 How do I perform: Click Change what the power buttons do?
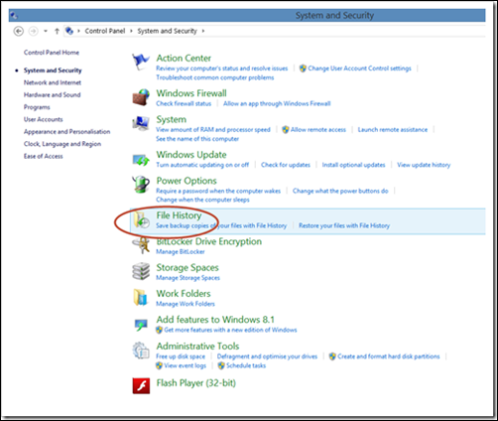tap(340, 191)
